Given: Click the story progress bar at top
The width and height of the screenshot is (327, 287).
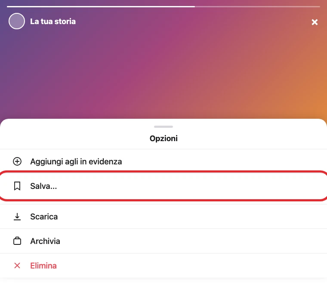Looking at the screenshot, I should click(x=163, y=7).
